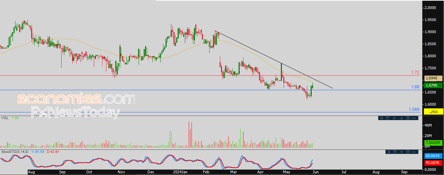Click the 1.568 horizontal level label

[414, 109]
